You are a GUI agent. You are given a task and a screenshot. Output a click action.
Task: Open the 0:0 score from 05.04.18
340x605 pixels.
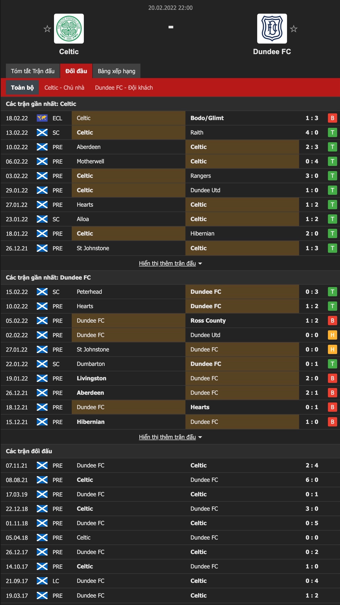312,537
